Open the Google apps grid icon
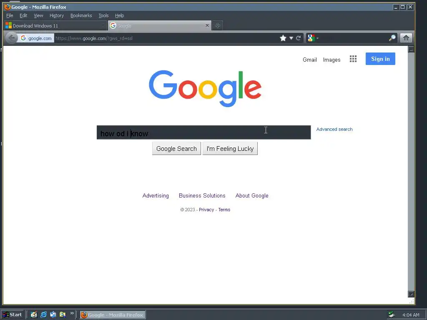This screenshot has width=427, height=320. [x=353, y=59]
